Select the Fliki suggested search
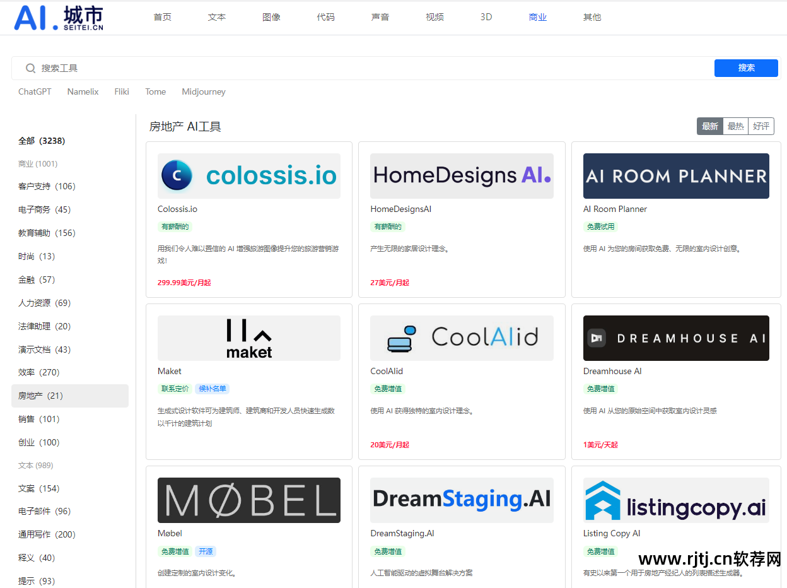 (122, 91)
